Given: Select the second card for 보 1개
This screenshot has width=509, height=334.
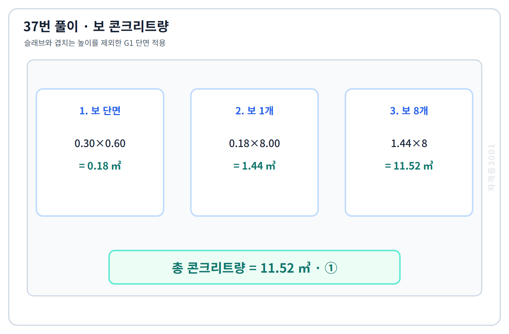Looking at the screenshot, I should point(254,152).
